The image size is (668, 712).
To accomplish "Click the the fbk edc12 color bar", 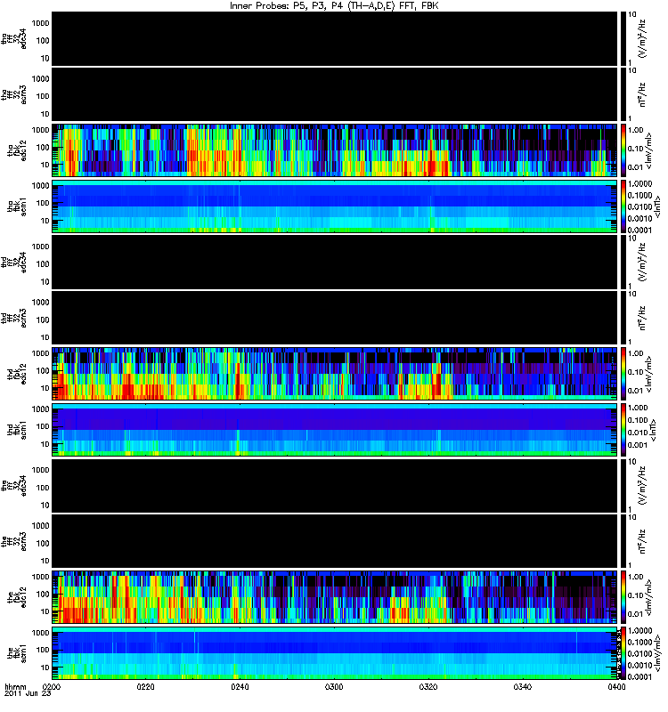I will pos(623,597).
